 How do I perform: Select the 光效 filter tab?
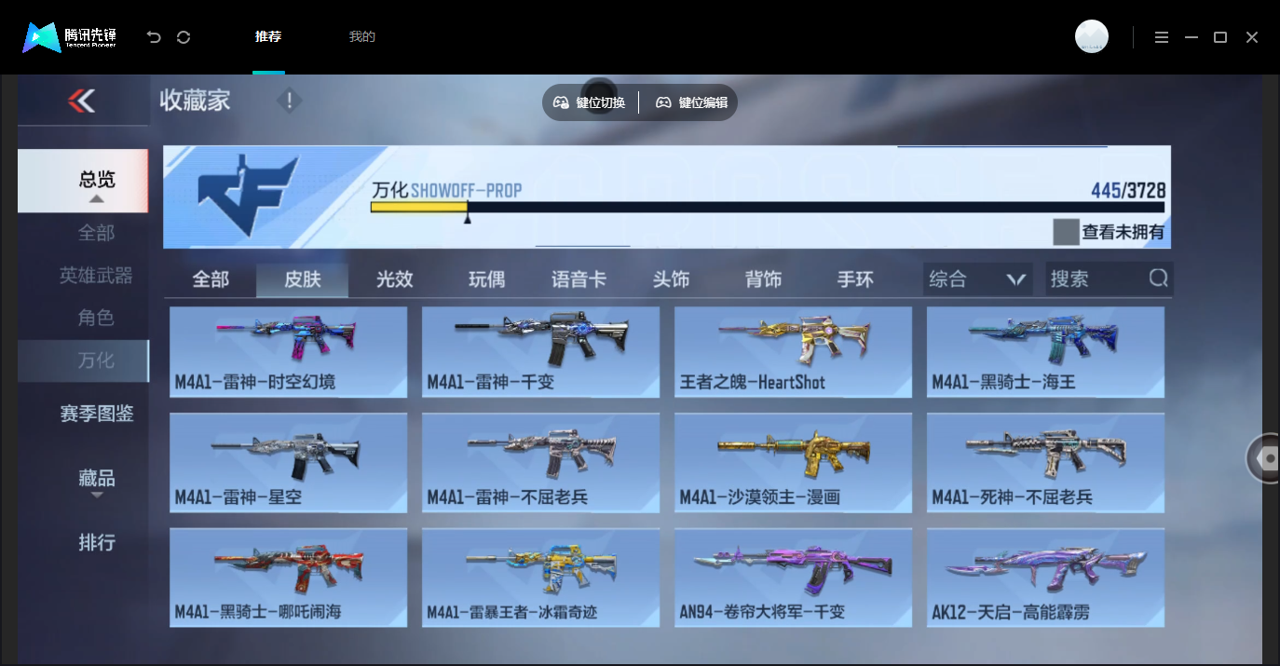(395, 279)
